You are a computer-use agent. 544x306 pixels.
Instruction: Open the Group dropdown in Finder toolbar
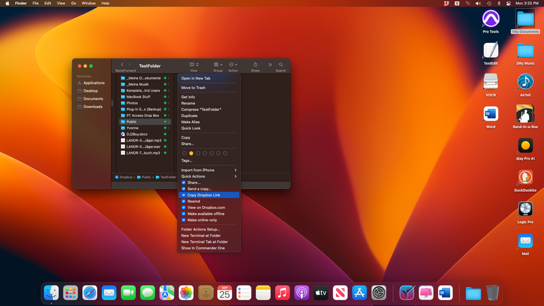[218, 65]
